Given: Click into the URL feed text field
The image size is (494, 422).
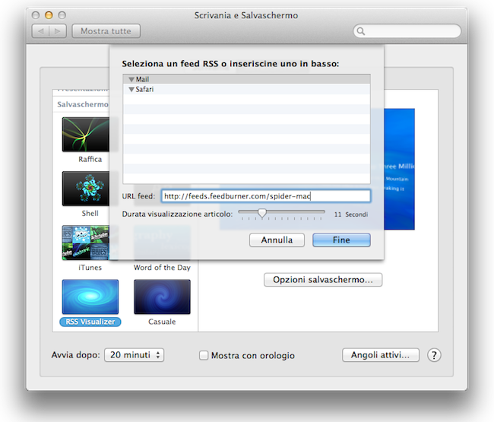Looking at the screenshot, I should (265, 196).
